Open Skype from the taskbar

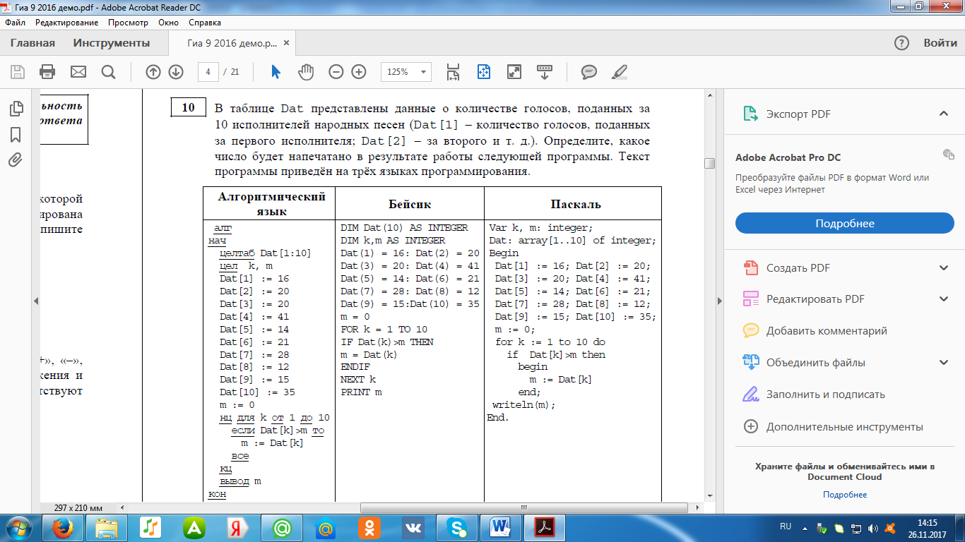(458, 527)
